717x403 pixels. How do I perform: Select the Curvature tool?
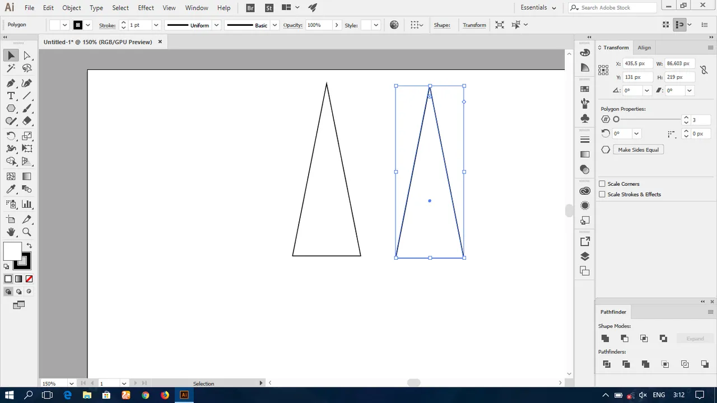coord(27,83)
